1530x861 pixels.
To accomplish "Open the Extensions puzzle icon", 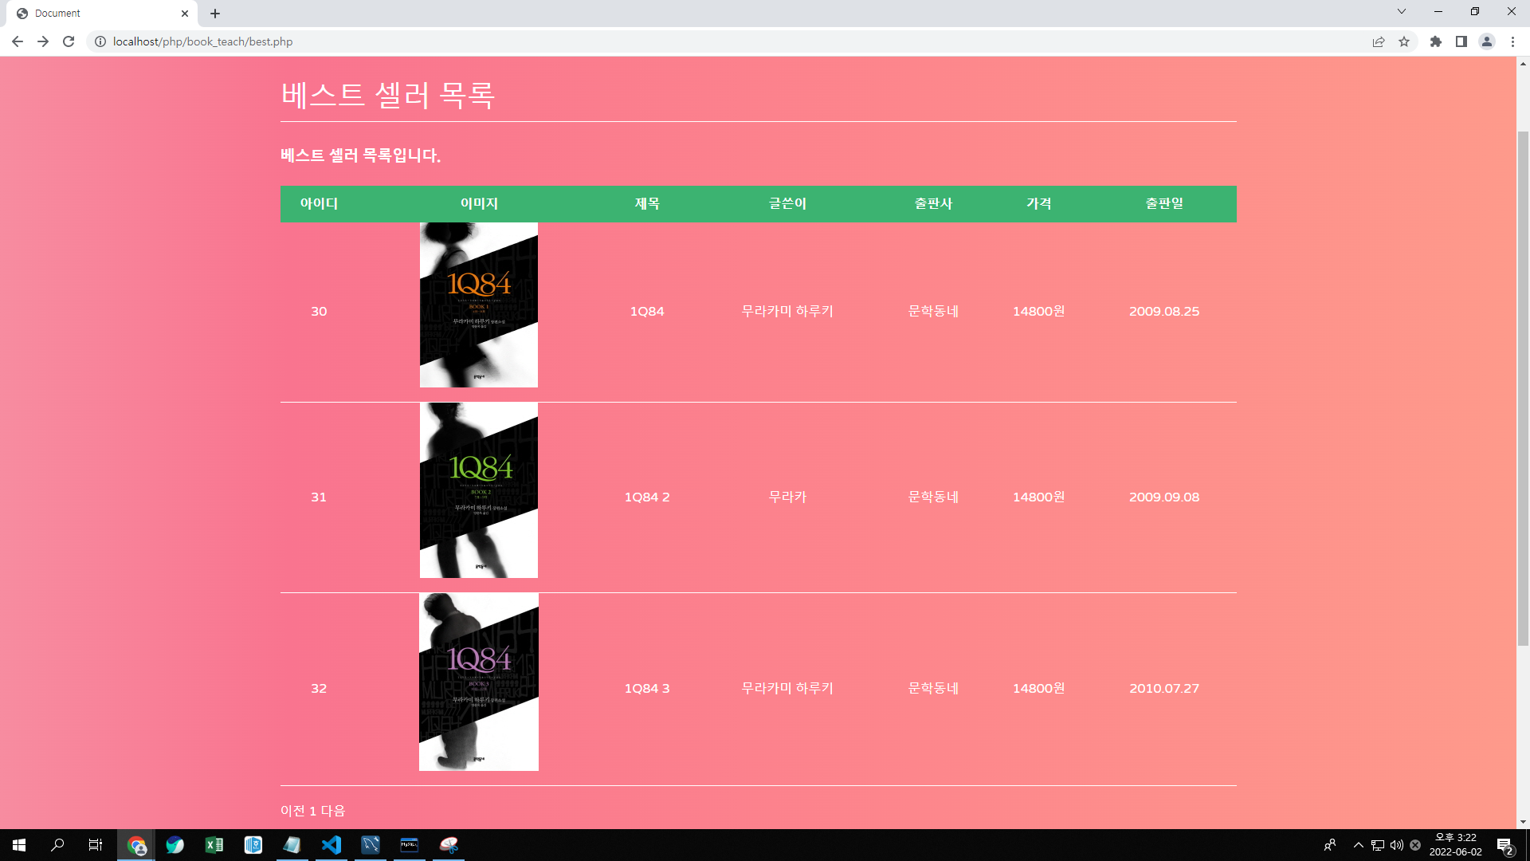I will [x=1435, y=41].
